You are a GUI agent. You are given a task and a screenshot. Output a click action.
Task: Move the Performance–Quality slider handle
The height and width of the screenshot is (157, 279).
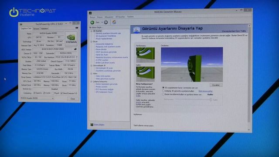tap(211, 100)
